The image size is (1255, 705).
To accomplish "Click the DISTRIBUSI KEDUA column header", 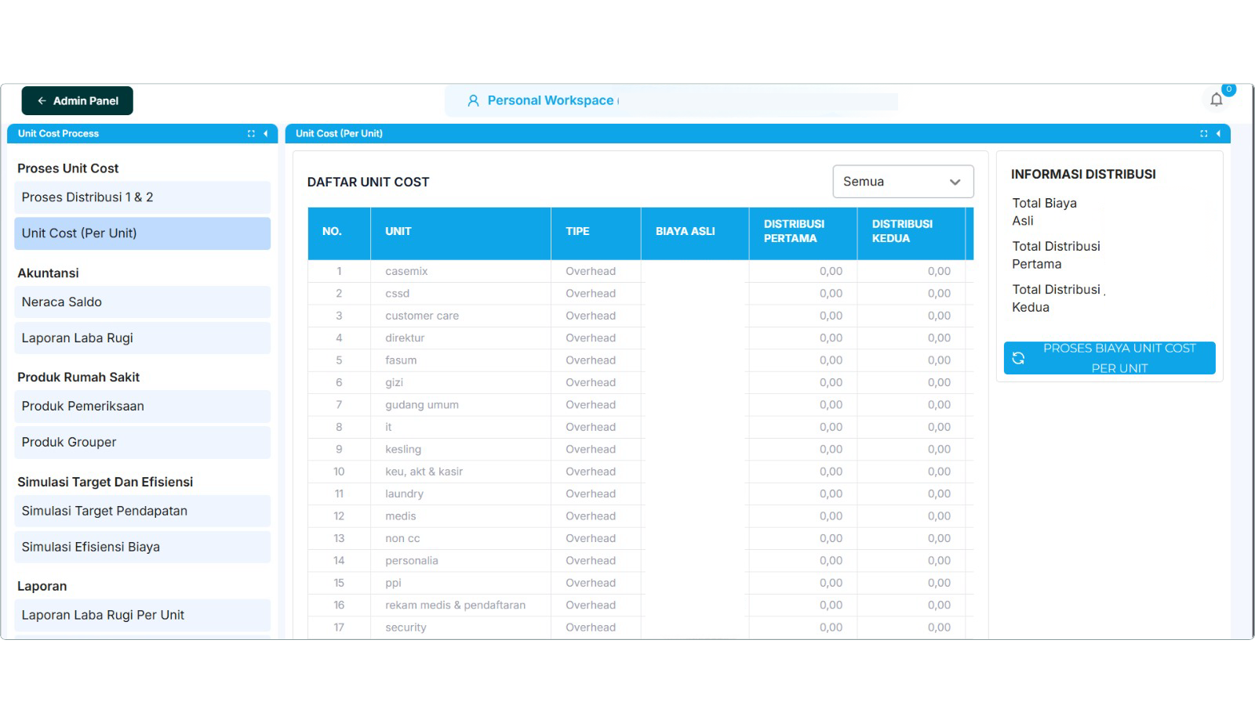I will click(911, 232).
